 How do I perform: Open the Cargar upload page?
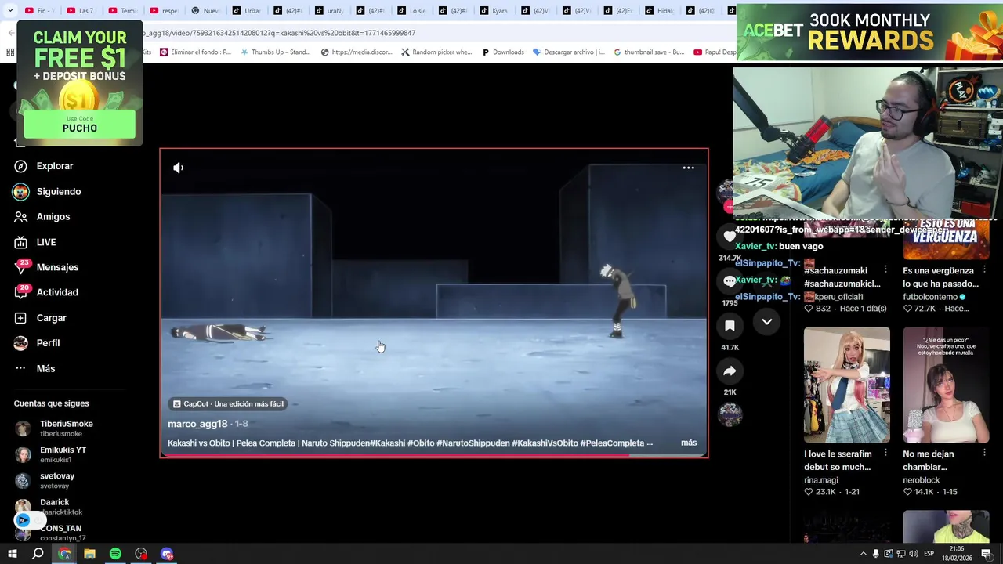click(51, 318)
